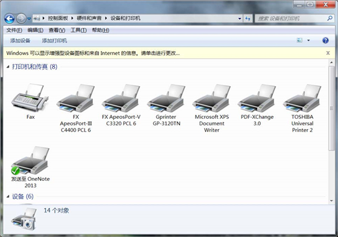Select the PDF-XChange 3.0 printer icon
The width and height of the screenshot is (338, 237).
pyautogui.click(x=257, y=98)
